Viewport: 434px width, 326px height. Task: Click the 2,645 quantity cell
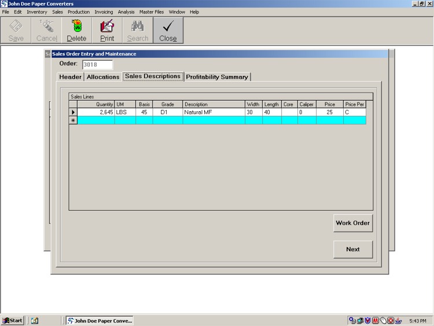click(x=96, y=112)
